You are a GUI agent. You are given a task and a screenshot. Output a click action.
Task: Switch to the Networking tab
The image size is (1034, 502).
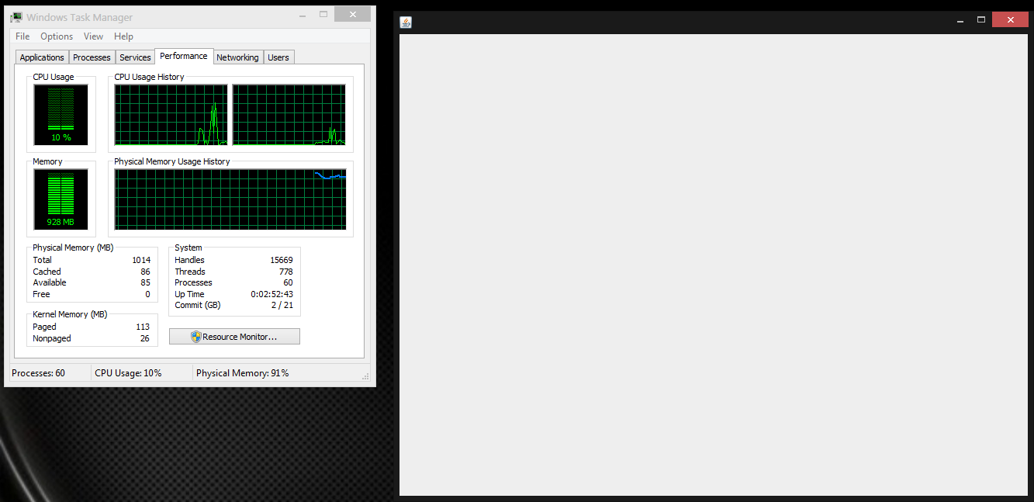pos(237,57)
